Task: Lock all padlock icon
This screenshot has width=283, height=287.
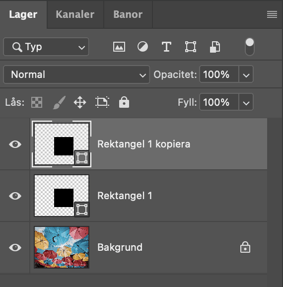Action: (x=124, y=102)
